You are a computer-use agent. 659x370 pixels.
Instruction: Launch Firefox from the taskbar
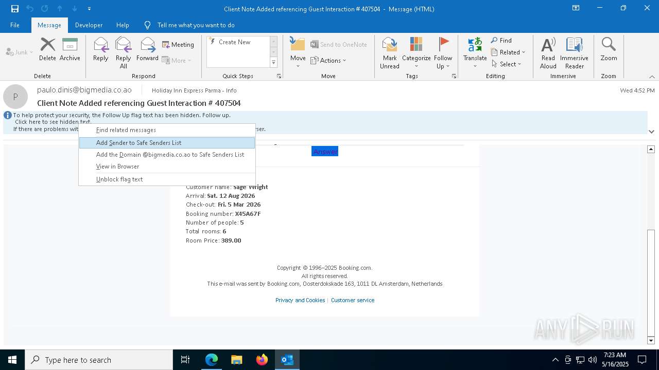[x=262, y=360]
